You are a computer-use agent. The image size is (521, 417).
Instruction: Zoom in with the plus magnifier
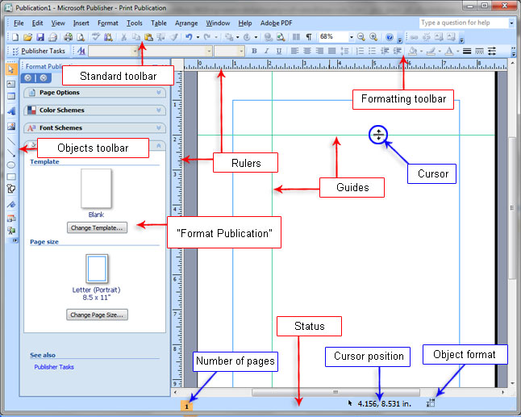[x=373, y=37]
